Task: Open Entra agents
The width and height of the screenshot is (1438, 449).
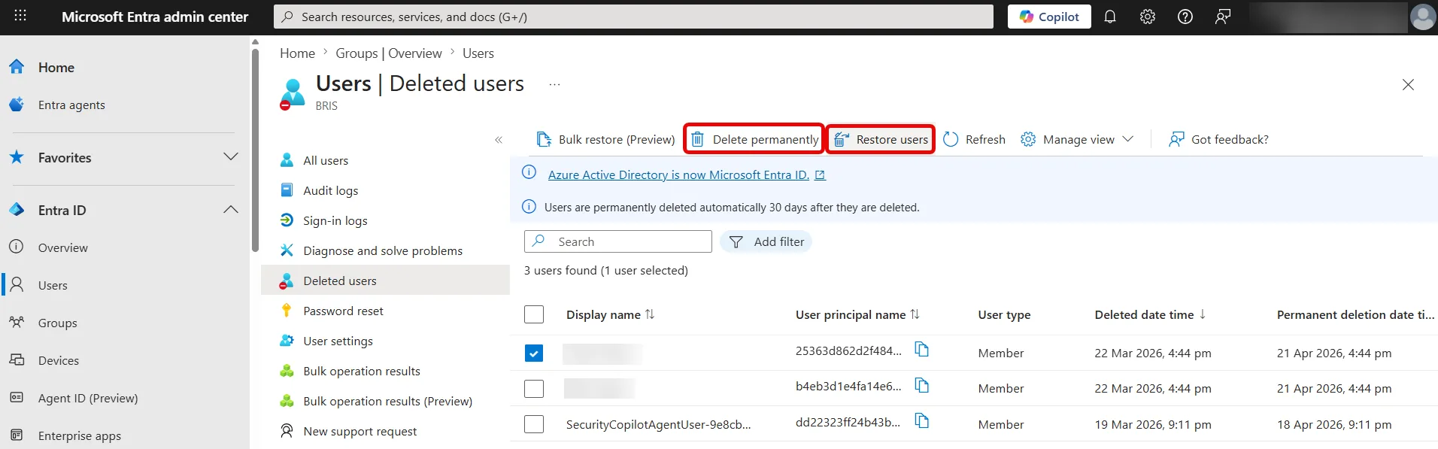Action: click(x=71, y=105)
